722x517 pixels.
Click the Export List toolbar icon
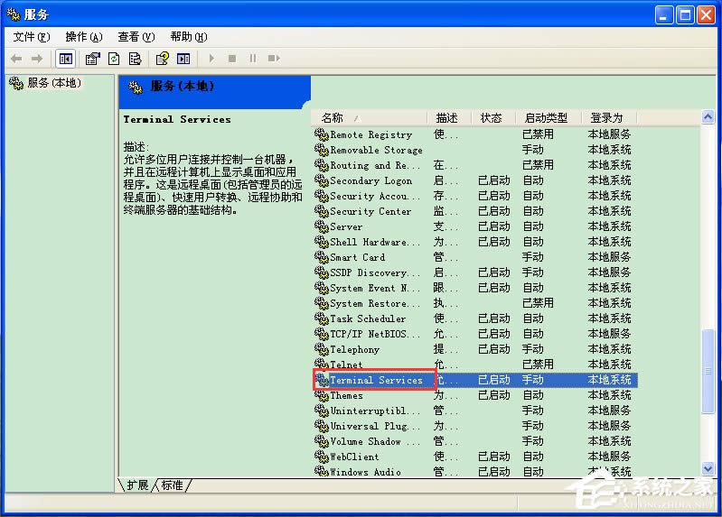point(135,59)
